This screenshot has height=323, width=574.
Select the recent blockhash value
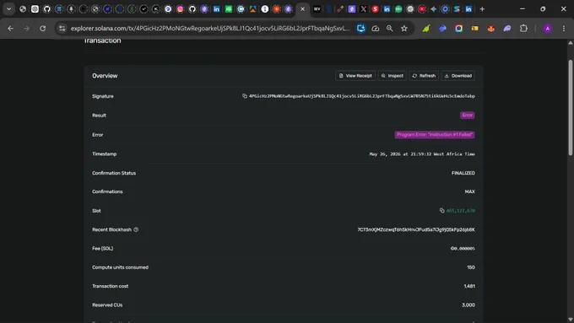tap(416, 229)
